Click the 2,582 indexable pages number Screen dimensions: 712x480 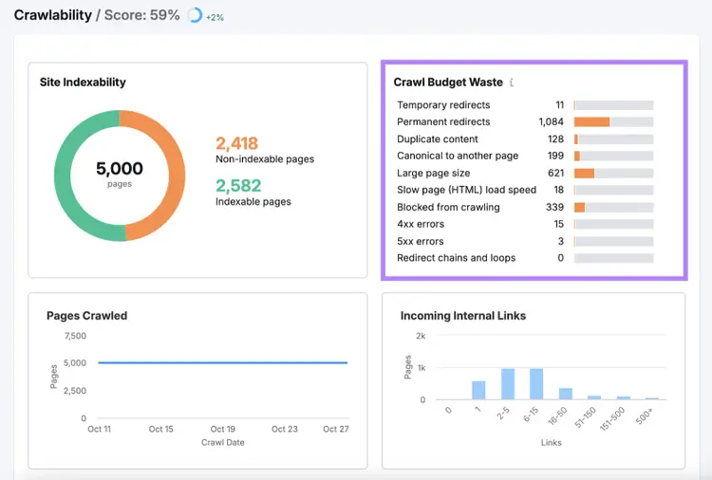238,186
